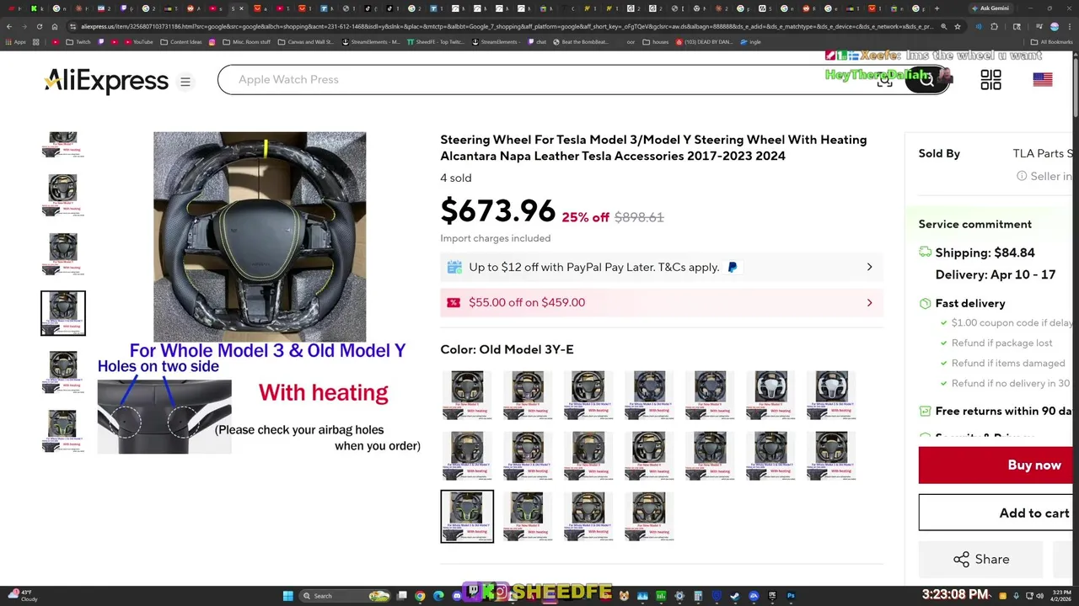Click the product title text
This screenshot has width=1079, height=606.
tap(653, 147)
